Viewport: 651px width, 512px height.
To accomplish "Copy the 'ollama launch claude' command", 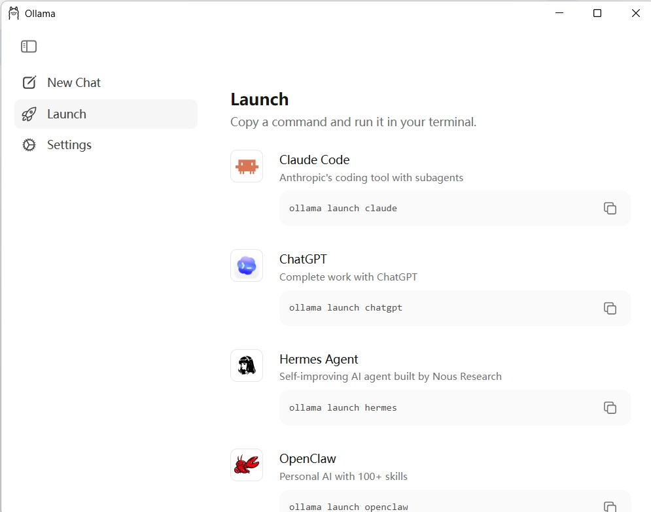I will tap(610, 209).
